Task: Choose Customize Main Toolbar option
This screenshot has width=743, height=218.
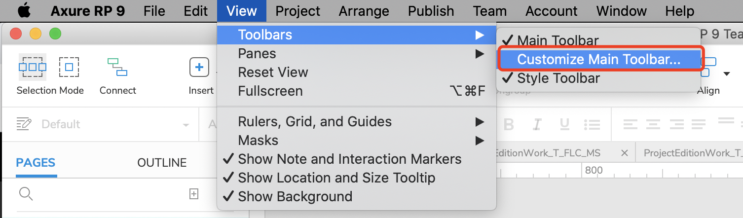Action: [599, 60]
